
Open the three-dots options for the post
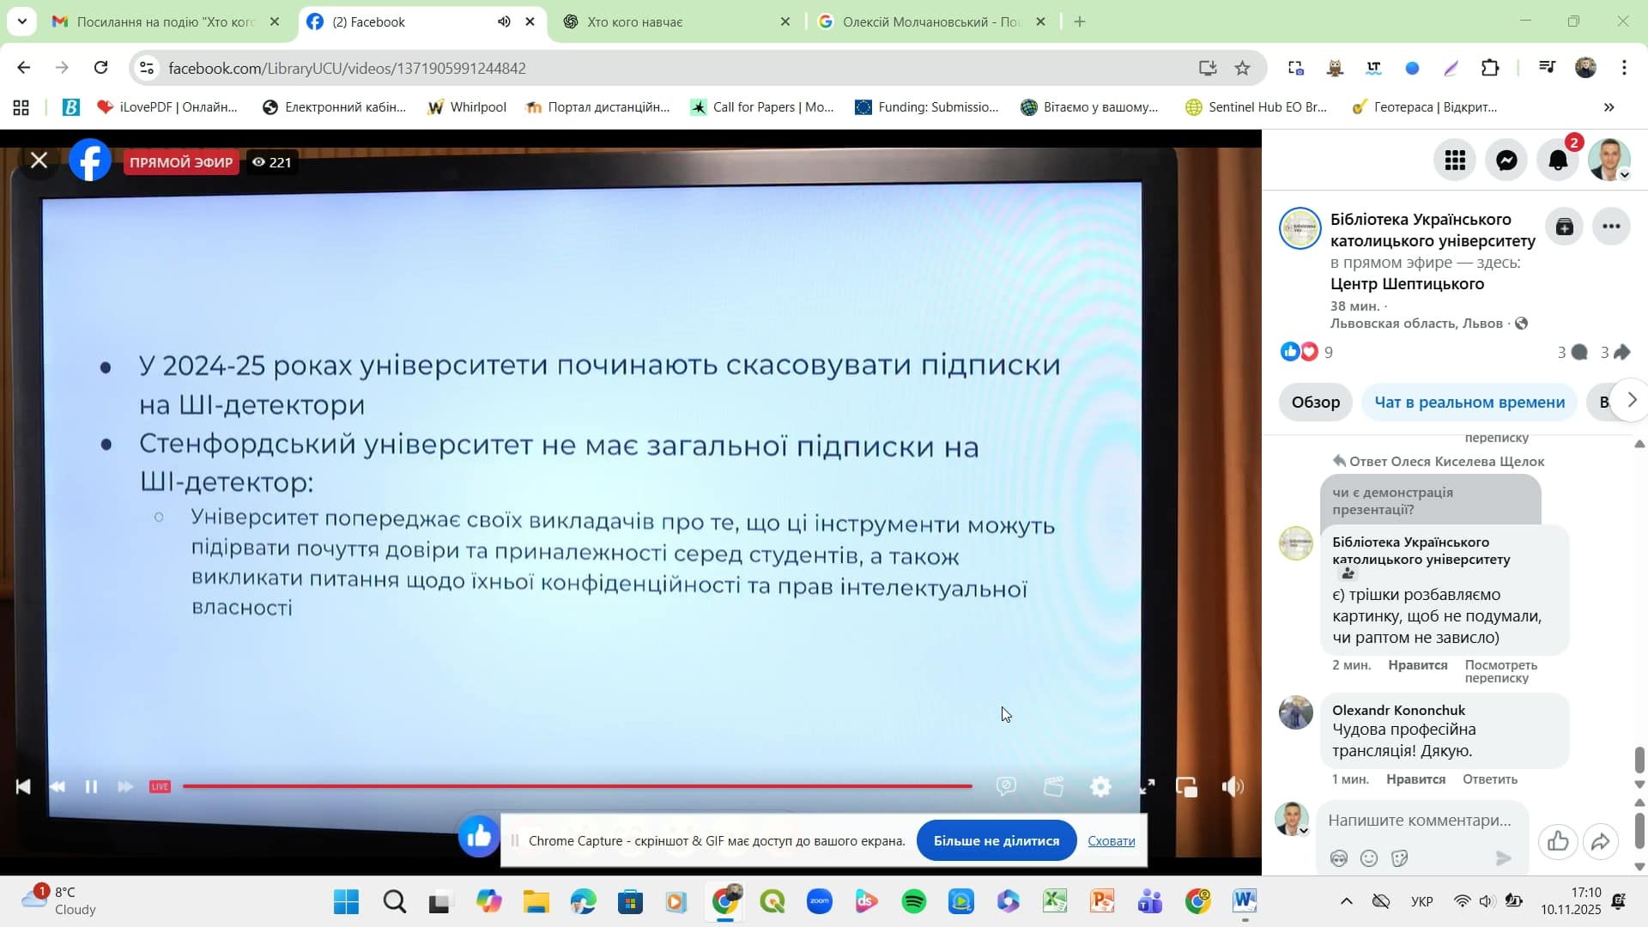(1611, 227)
